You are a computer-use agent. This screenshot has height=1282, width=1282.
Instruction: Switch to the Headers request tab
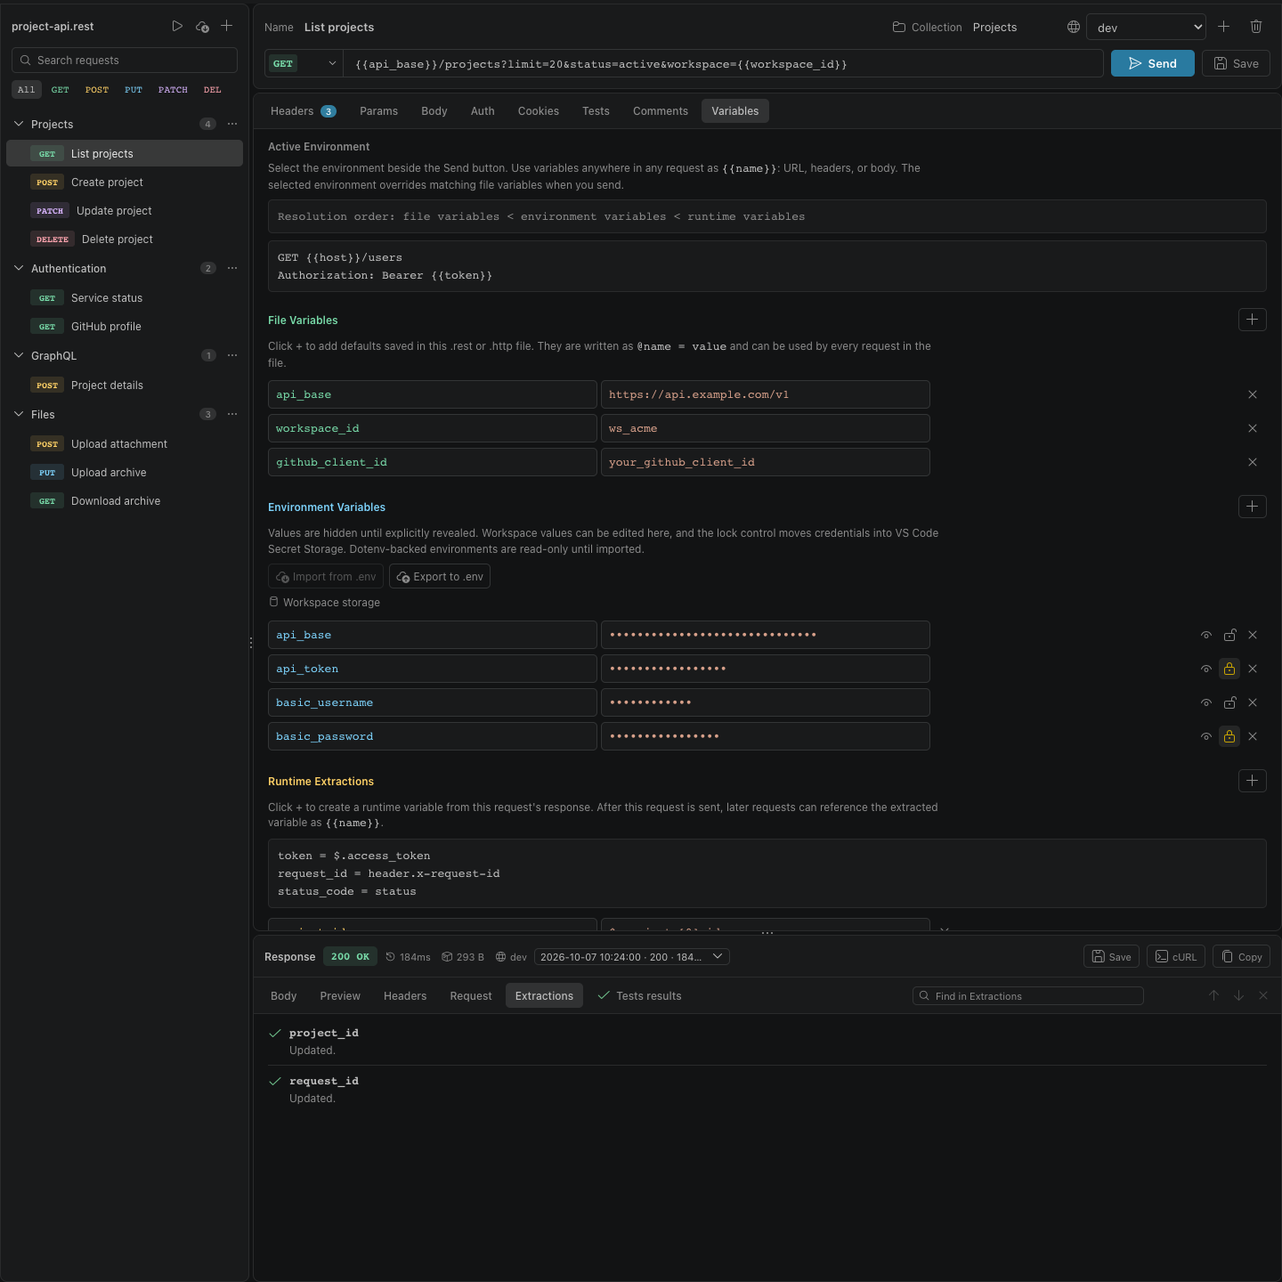tap(303, 111)
